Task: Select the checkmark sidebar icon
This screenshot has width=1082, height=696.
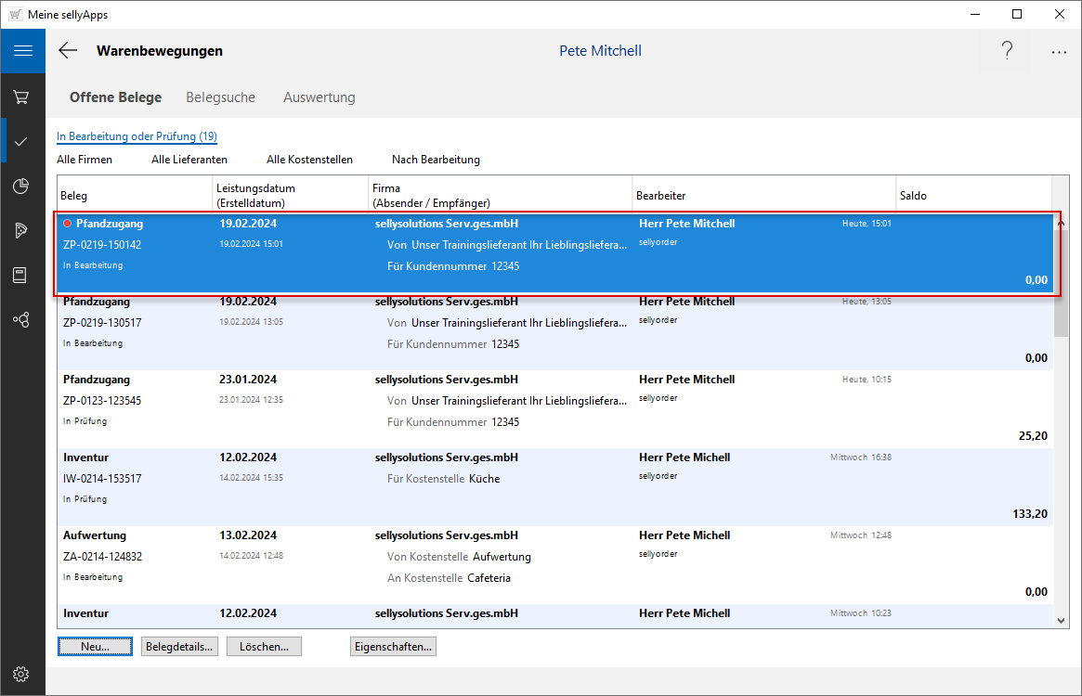Action: (x=21, y=141)
